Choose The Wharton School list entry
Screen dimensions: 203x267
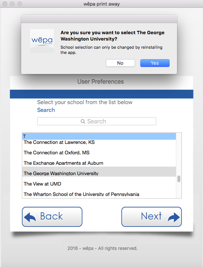pyautogui.click(x=99, y=194)
